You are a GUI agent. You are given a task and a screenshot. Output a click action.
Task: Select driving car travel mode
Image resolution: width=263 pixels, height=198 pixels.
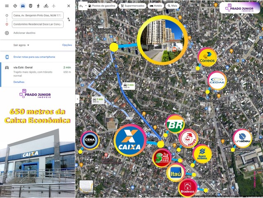(23, 6)
